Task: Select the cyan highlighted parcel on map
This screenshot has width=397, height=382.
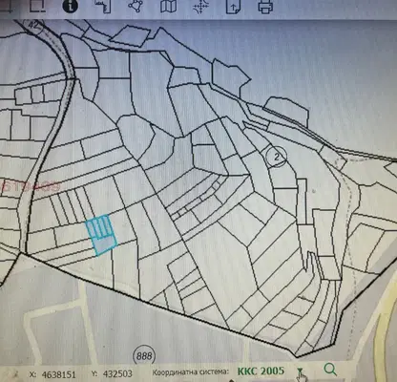Action: click(101, 235)
